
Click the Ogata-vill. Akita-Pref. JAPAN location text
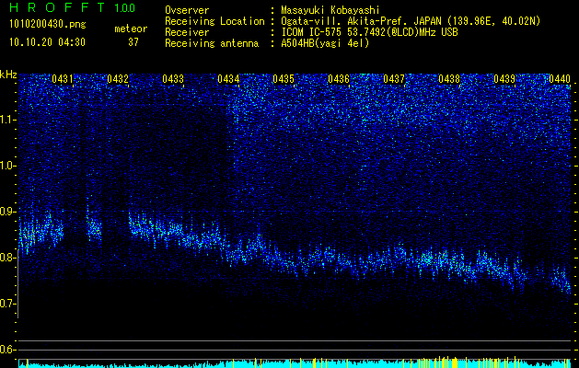point(411,21)
